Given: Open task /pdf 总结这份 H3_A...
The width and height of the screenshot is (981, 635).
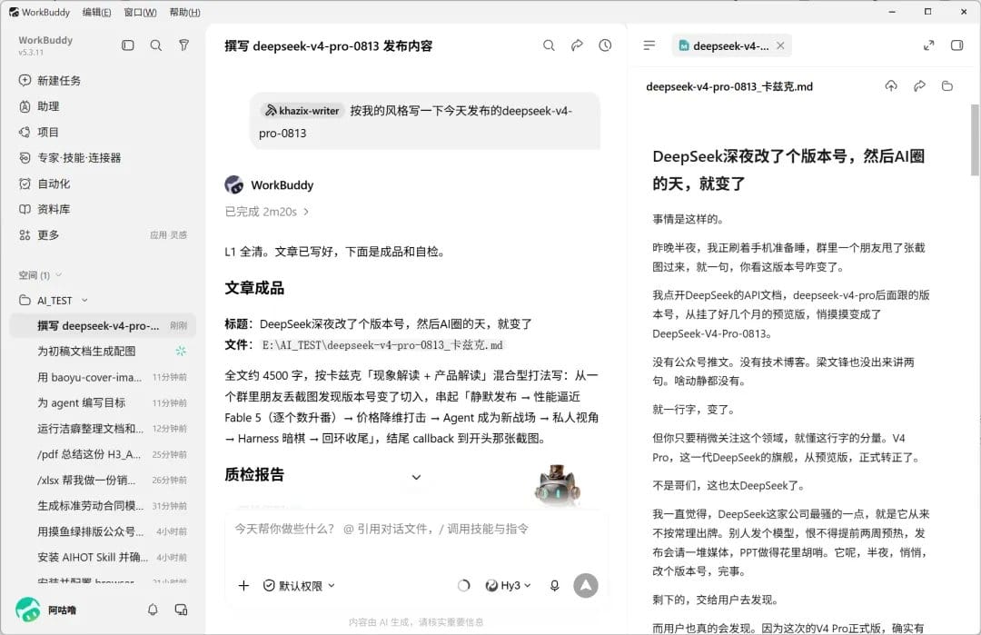Looking at the screenshot, I should (x=104, y=454).
